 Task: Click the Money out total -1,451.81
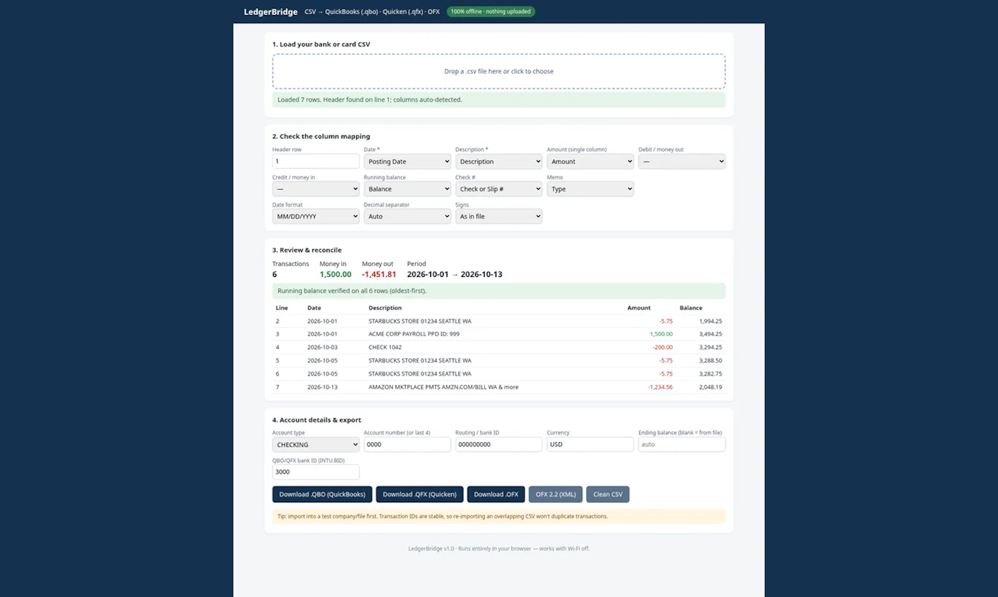(379, 274)
